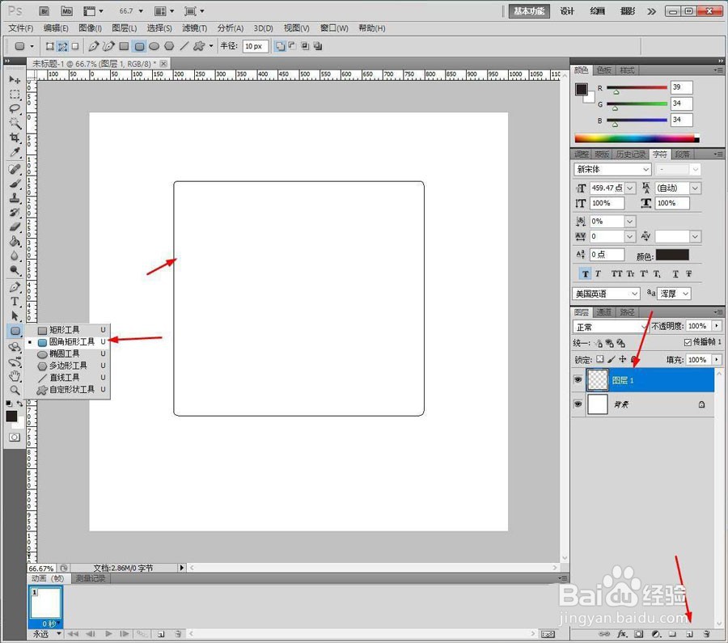Open the 滤镜(T) menu
The image size is (728, 643).
[194, 28]
